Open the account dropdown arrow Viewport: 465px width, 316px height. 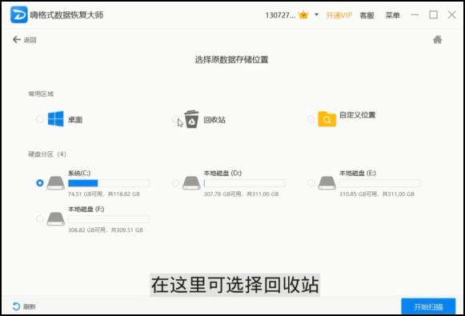click(x=316, y=14)
